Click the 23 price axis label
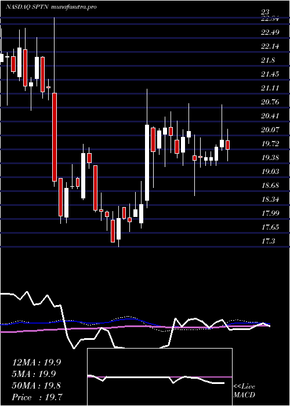The width and height of the screenshot is (290, 406). pos(266,12)
